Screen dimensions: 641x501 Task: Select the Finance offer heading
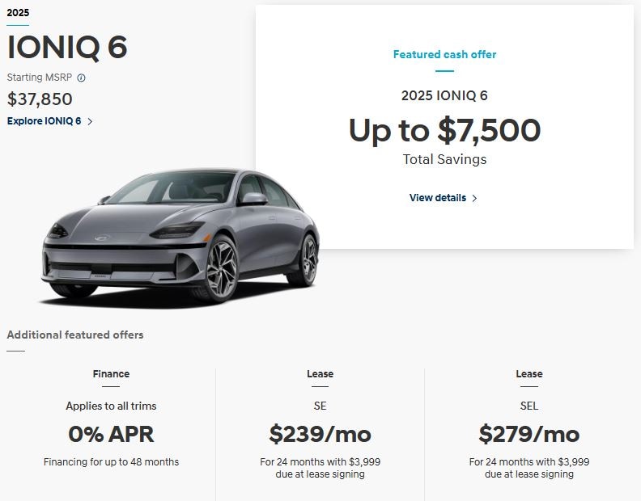[x=111, y=374]
